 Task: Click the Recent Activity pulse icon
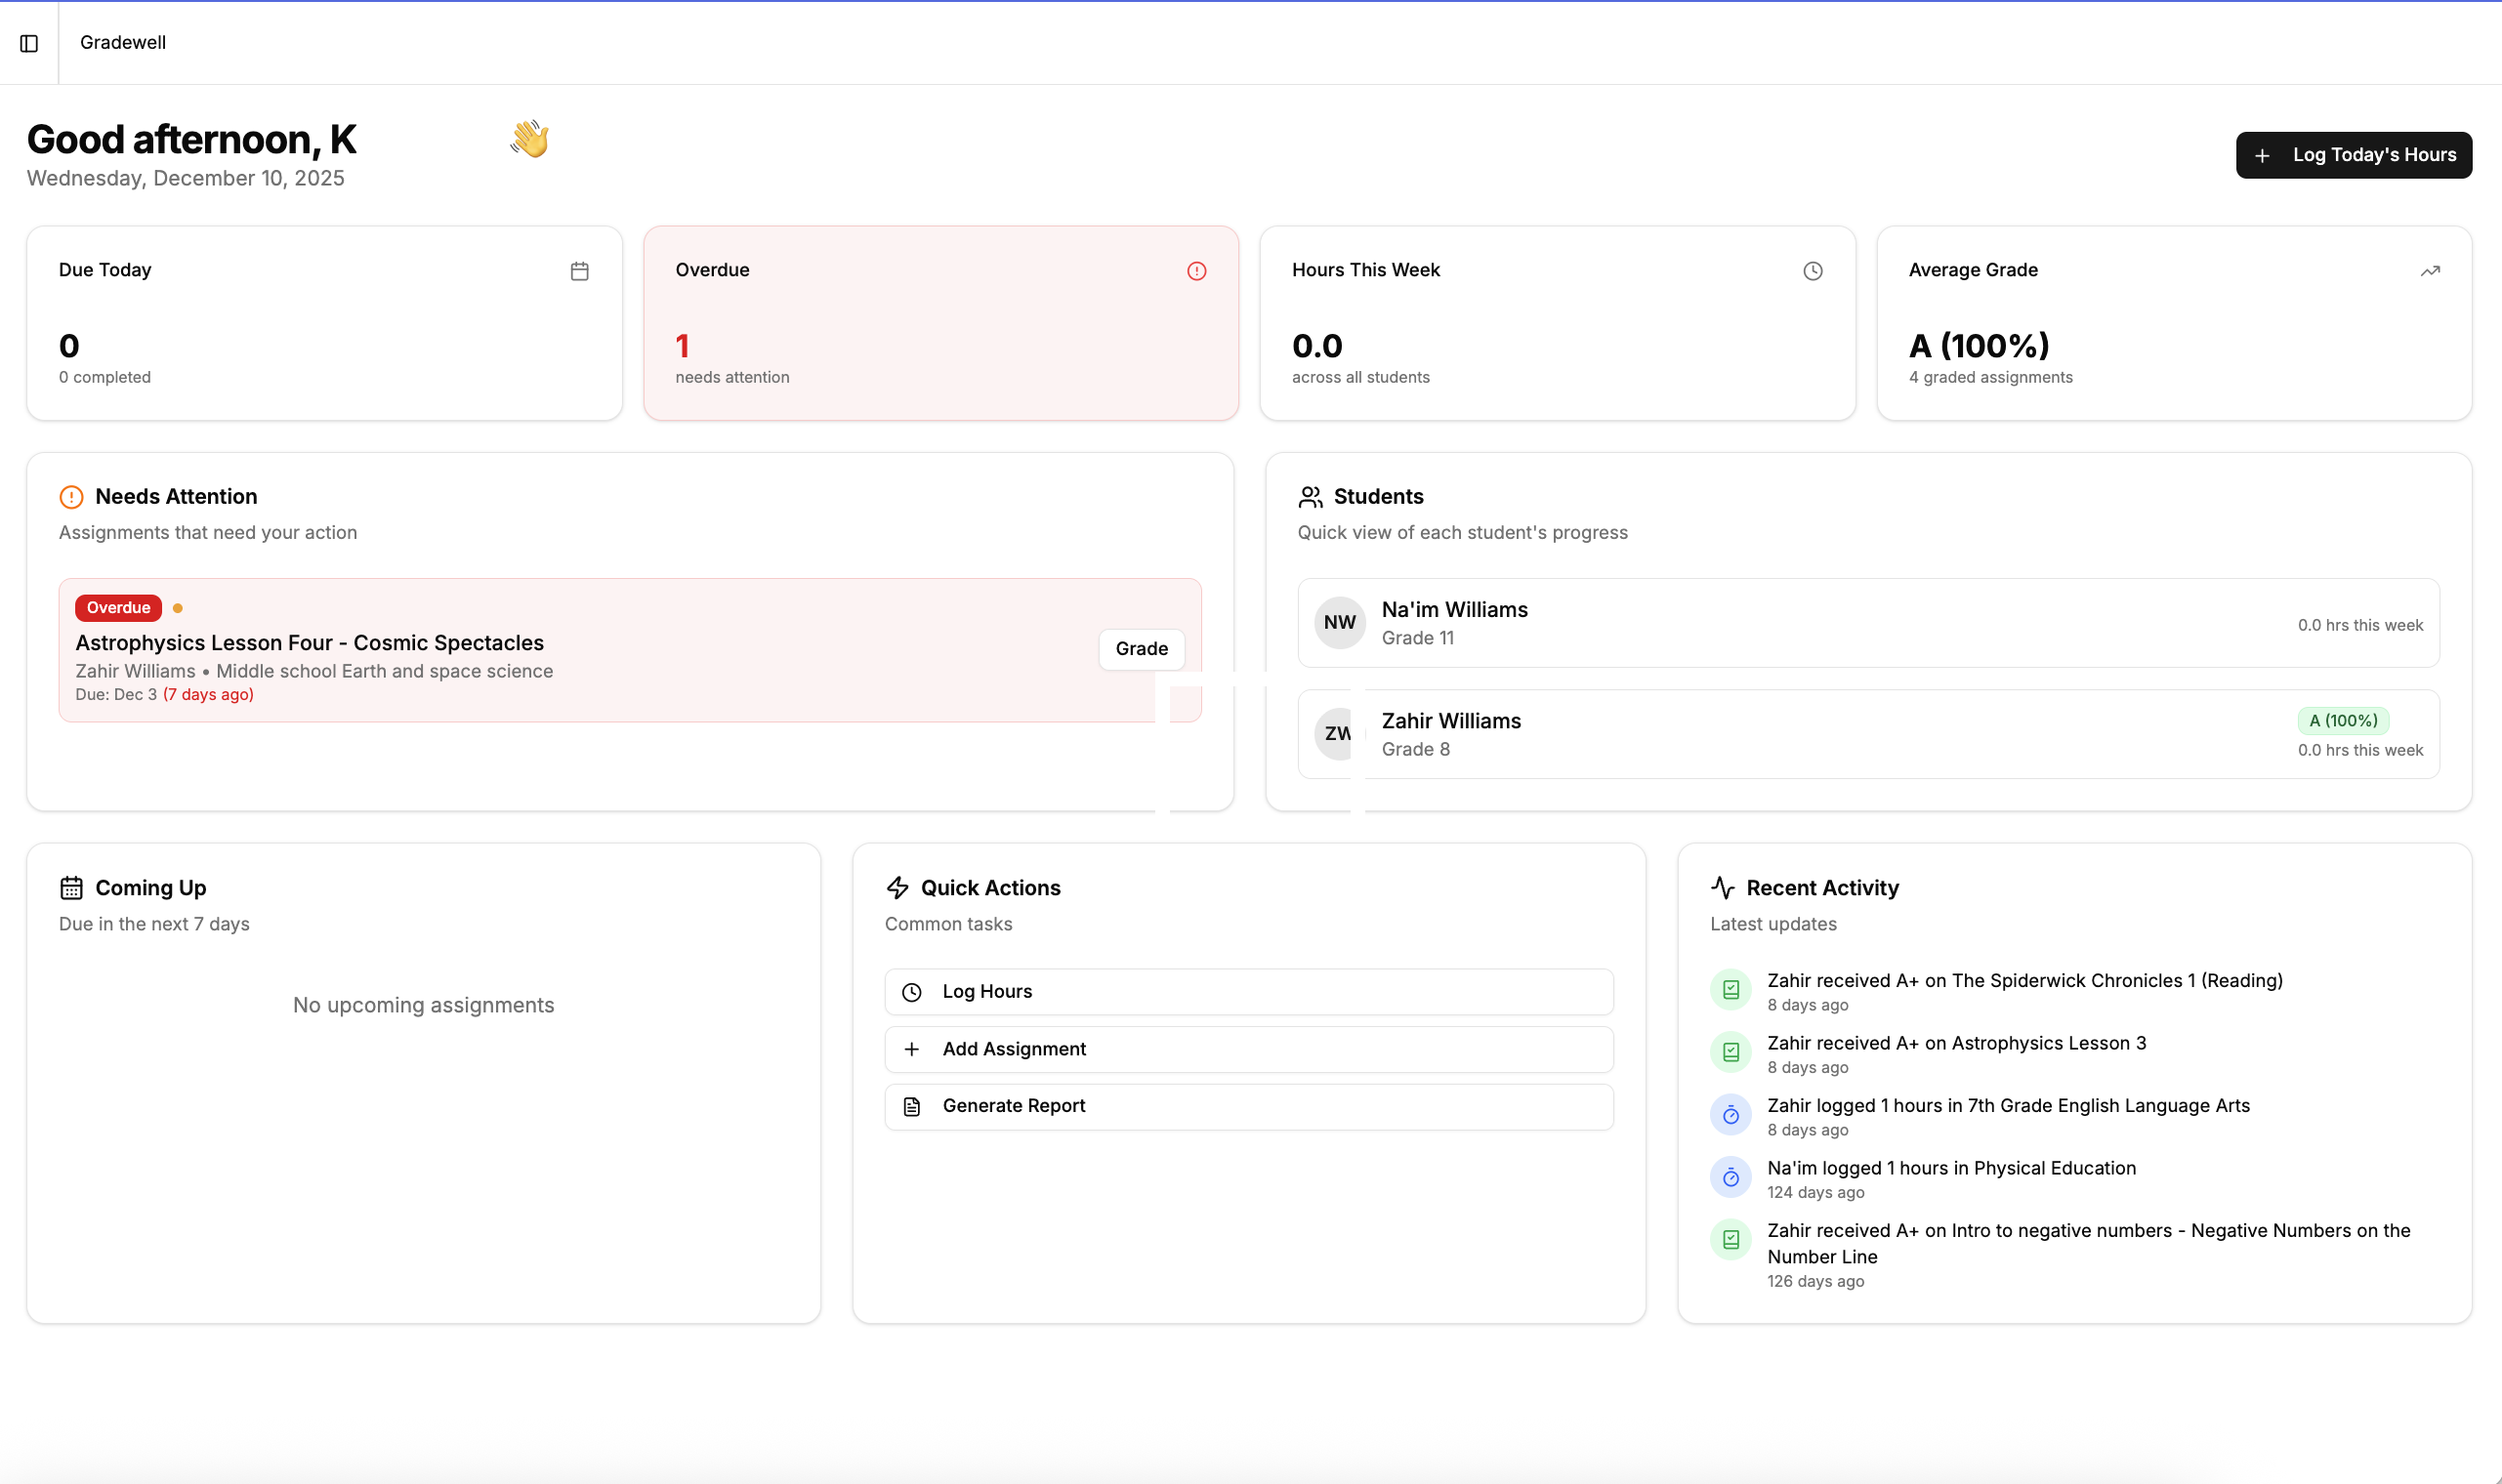coord(1720,887)
